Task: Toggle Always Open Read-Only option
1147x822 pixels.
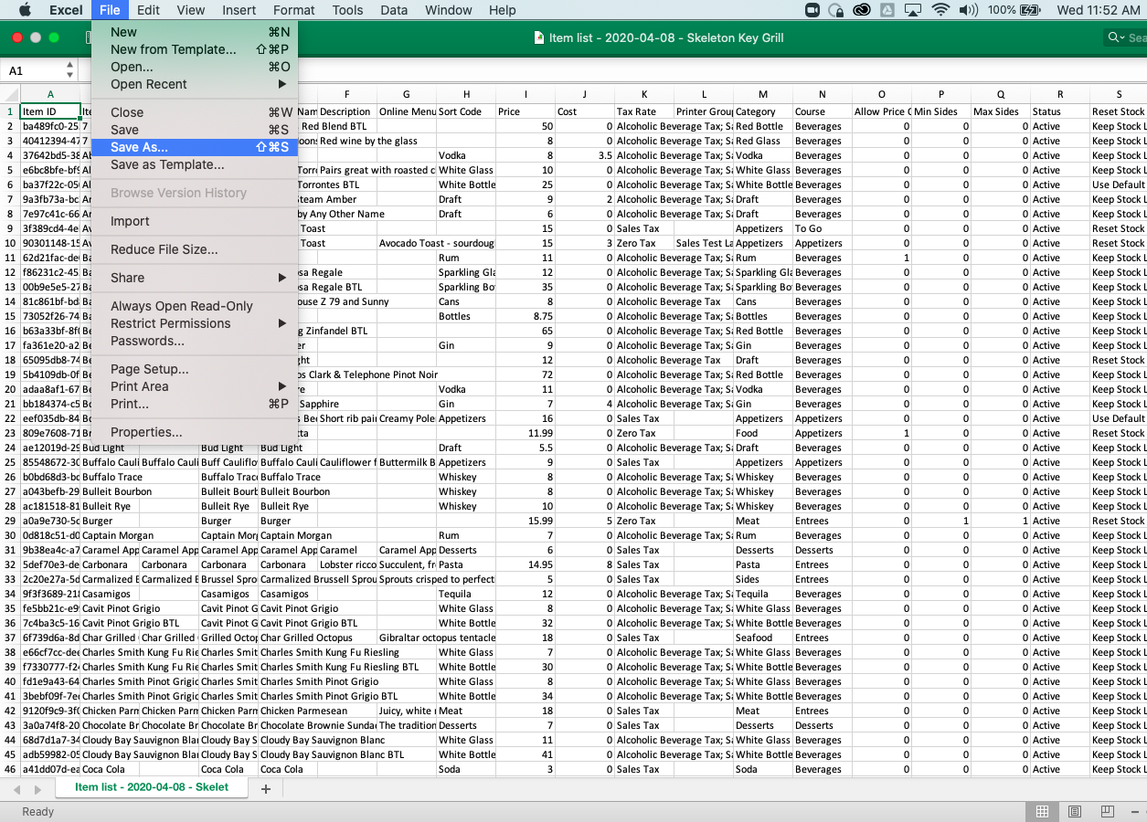Action: pyautogui.click(x=195, y=306)
